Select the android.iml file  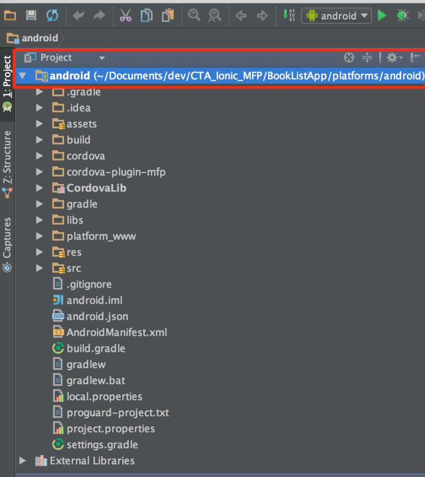coord(95,301)
